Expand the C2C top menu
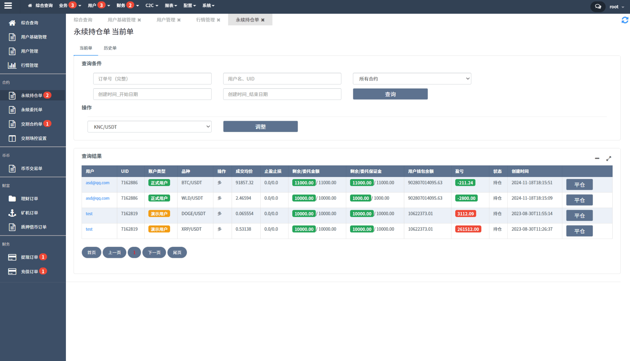The width and height of the screenshot is (630, 361). 152,6
